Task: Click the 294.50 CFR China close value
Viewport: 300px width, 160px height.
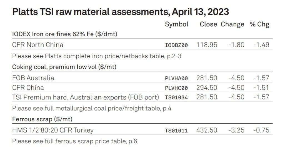Action: [x=207, y=88]
